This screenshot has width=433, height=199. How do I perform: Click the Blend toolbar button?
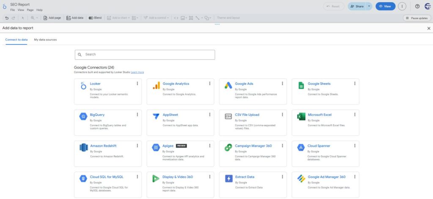[95, 18]
